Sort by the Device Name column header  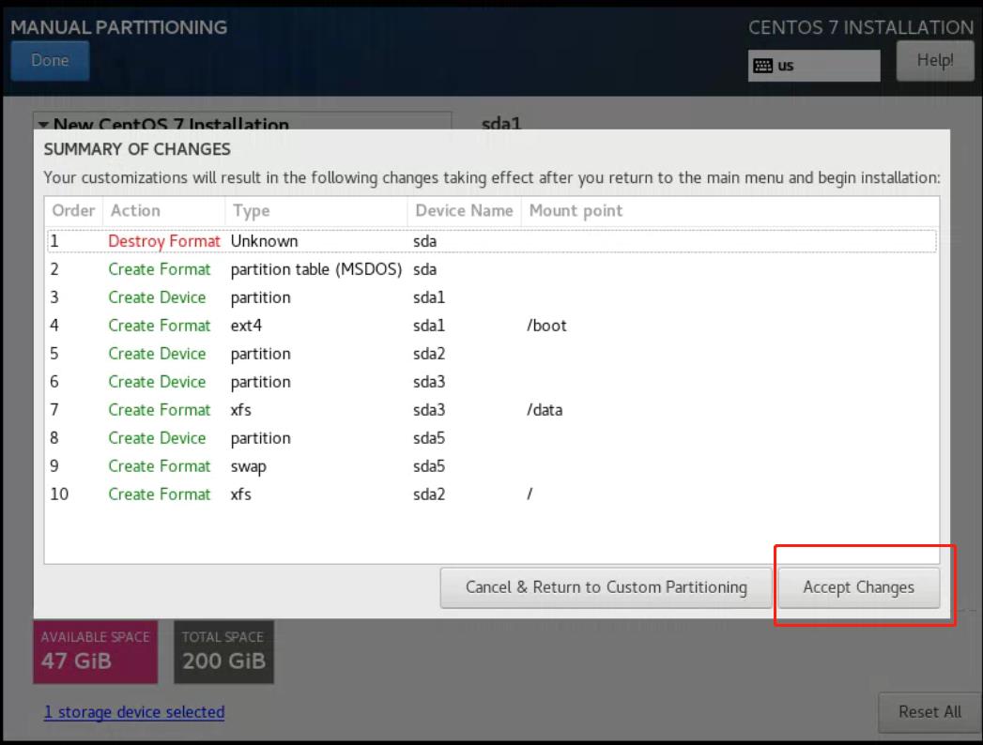[464, 211]
